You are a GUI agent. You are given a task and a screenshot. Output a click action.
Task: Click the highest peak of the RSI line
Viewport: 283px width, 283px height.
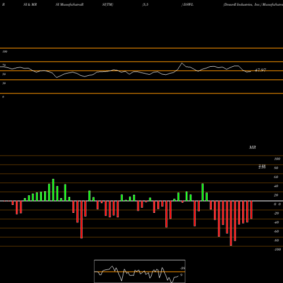pos(182,63)
